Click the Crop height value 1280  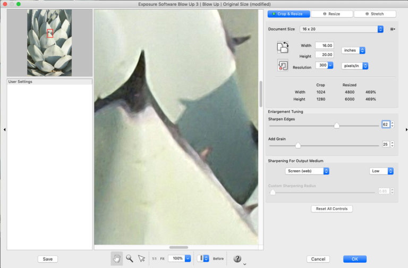[320, 99]
